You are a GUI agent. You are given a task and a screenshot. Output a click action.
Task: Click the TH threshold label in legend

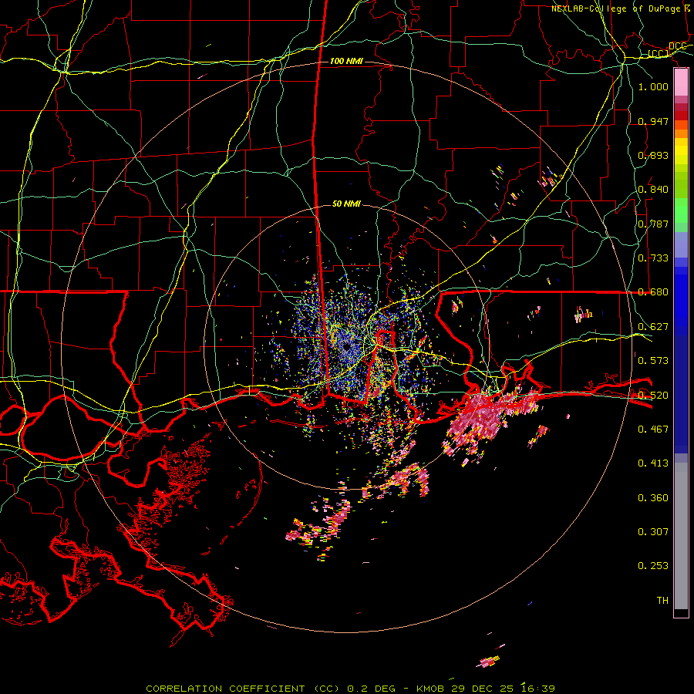click(662, 601)
